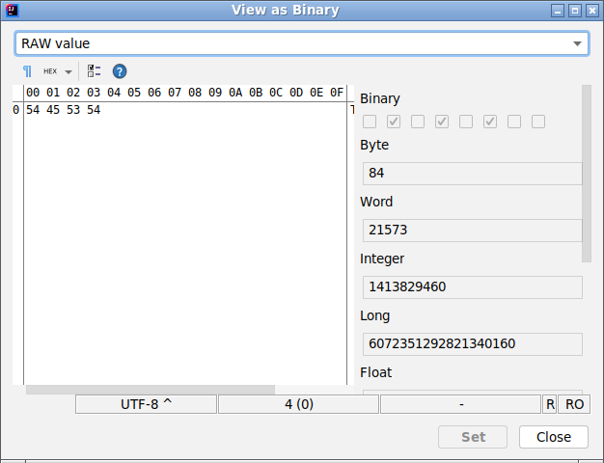Select hex byte 45 in the editor
This screenshot has width=604, height=463.
point(53,110)
